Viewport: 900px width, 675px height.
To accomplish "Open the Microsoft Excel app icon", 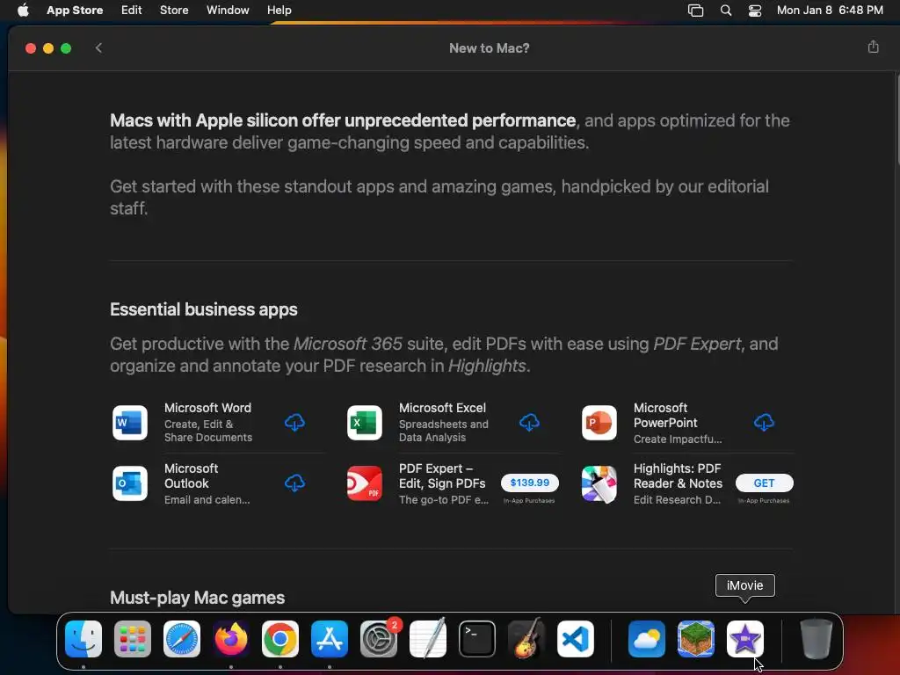I will [365, 423].
